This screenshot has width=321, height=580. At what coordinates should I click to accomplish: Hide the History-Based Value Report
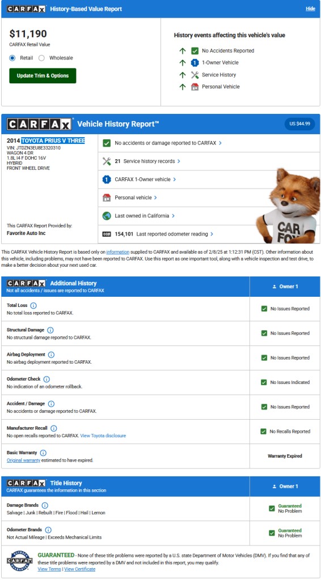click(x=310, y=9)
